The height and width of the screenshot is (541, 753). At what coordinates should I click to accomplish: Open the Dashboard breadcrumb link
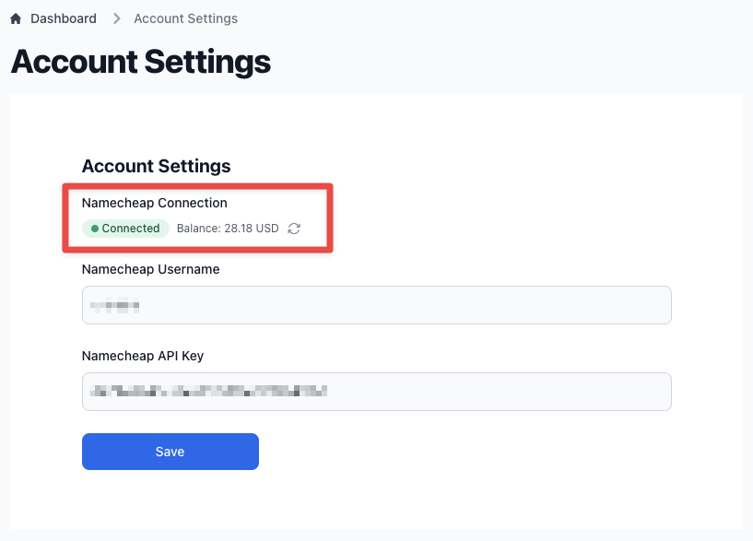[x=63, y=18]
